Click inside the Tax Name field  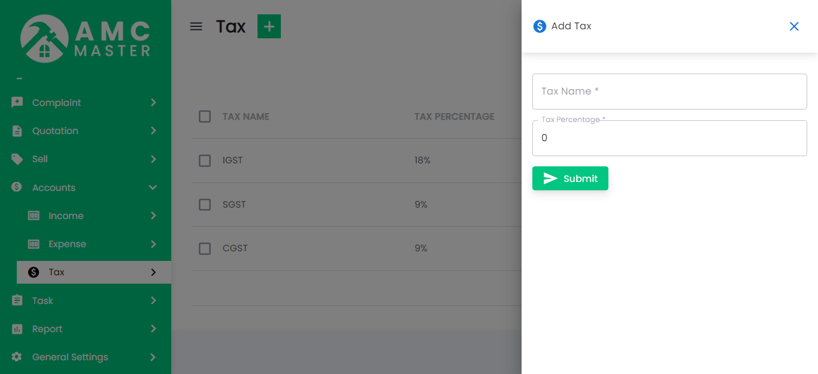pos(669,91)
